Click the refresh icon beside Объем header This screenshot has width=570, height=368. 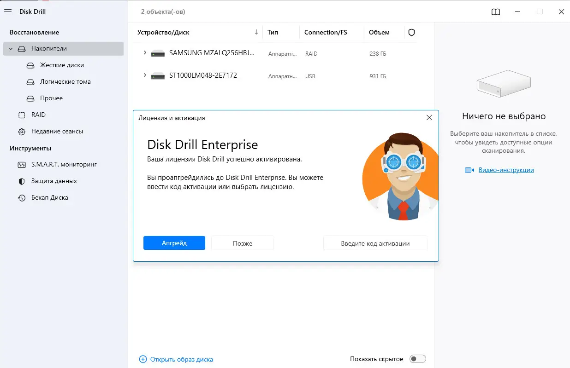pyautogui.click(x=411, y=32)
